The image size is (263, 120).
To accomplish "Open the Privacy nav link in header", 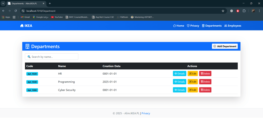I will coord(193,26).
